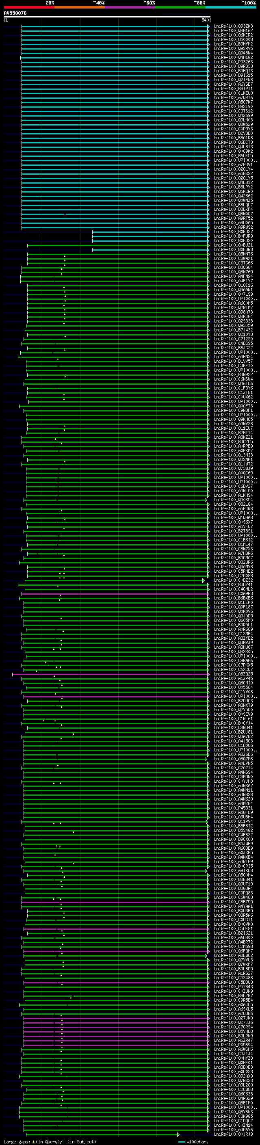Pick the UniRef100_B0FUS7 label
The height and width of the screenshot is (1145, 260).
(233, 232)
